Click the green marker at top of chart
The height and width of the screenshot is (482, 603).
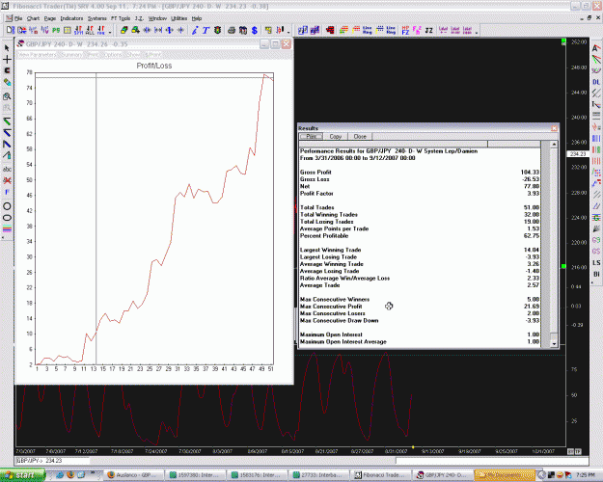pos(563,41)
